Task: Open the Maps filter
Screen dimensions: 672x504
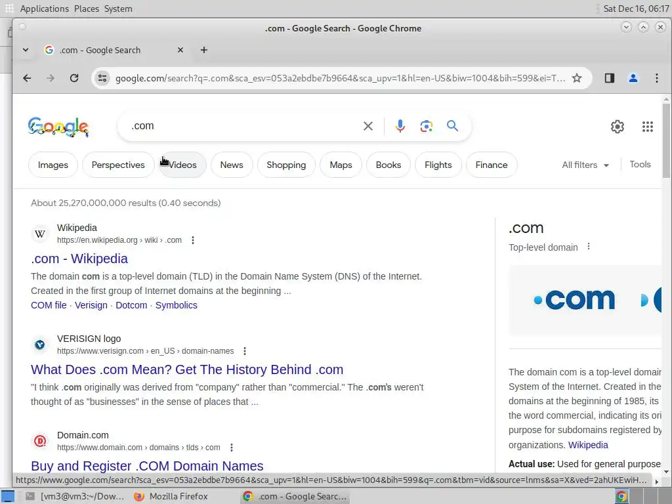Action: tap(341, 165)
